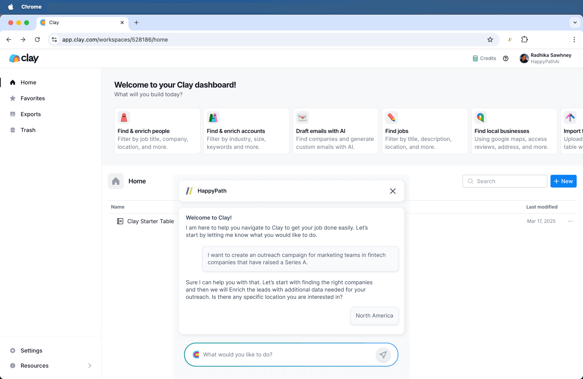Focus the workspace Search field
The height and width of the screenshot is (379, 583).
click(x=505, y=181)
